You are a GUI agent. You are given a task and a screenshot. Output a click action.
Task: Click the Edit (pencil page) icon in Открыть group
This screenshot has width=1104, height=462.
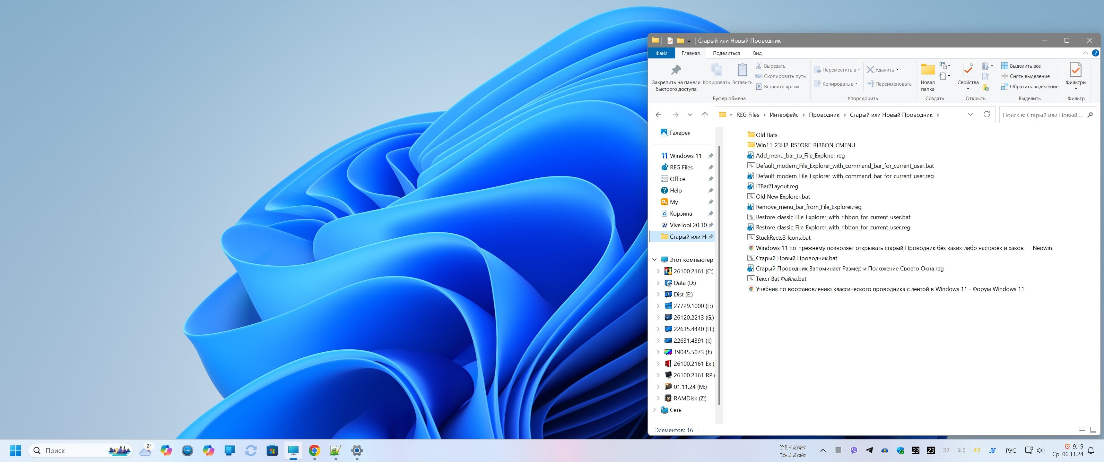coord(985,77)
